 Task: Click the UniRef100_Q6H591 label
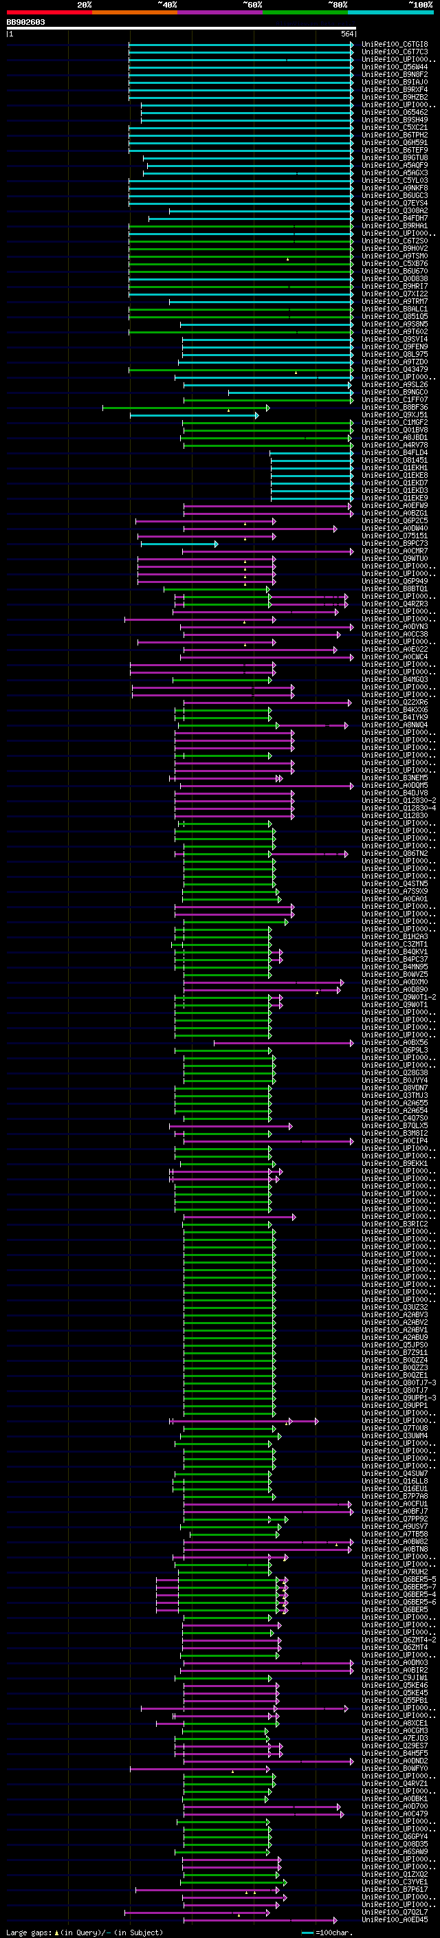coord(395,142)
